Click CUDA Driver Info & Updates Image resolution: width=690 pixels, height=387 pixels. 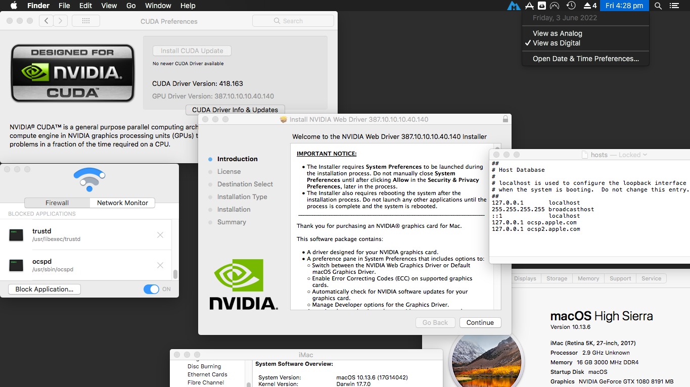point(235,110)
